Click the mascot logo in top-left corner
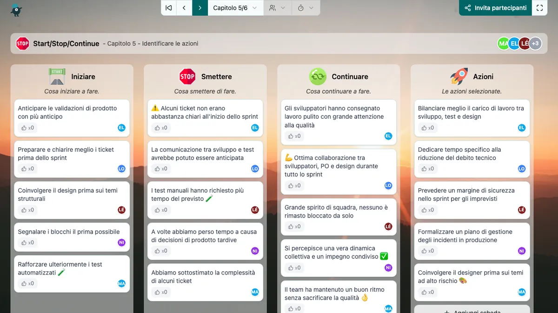The height and width of the screenshot is (313, 558). click(x=16, y=9)
